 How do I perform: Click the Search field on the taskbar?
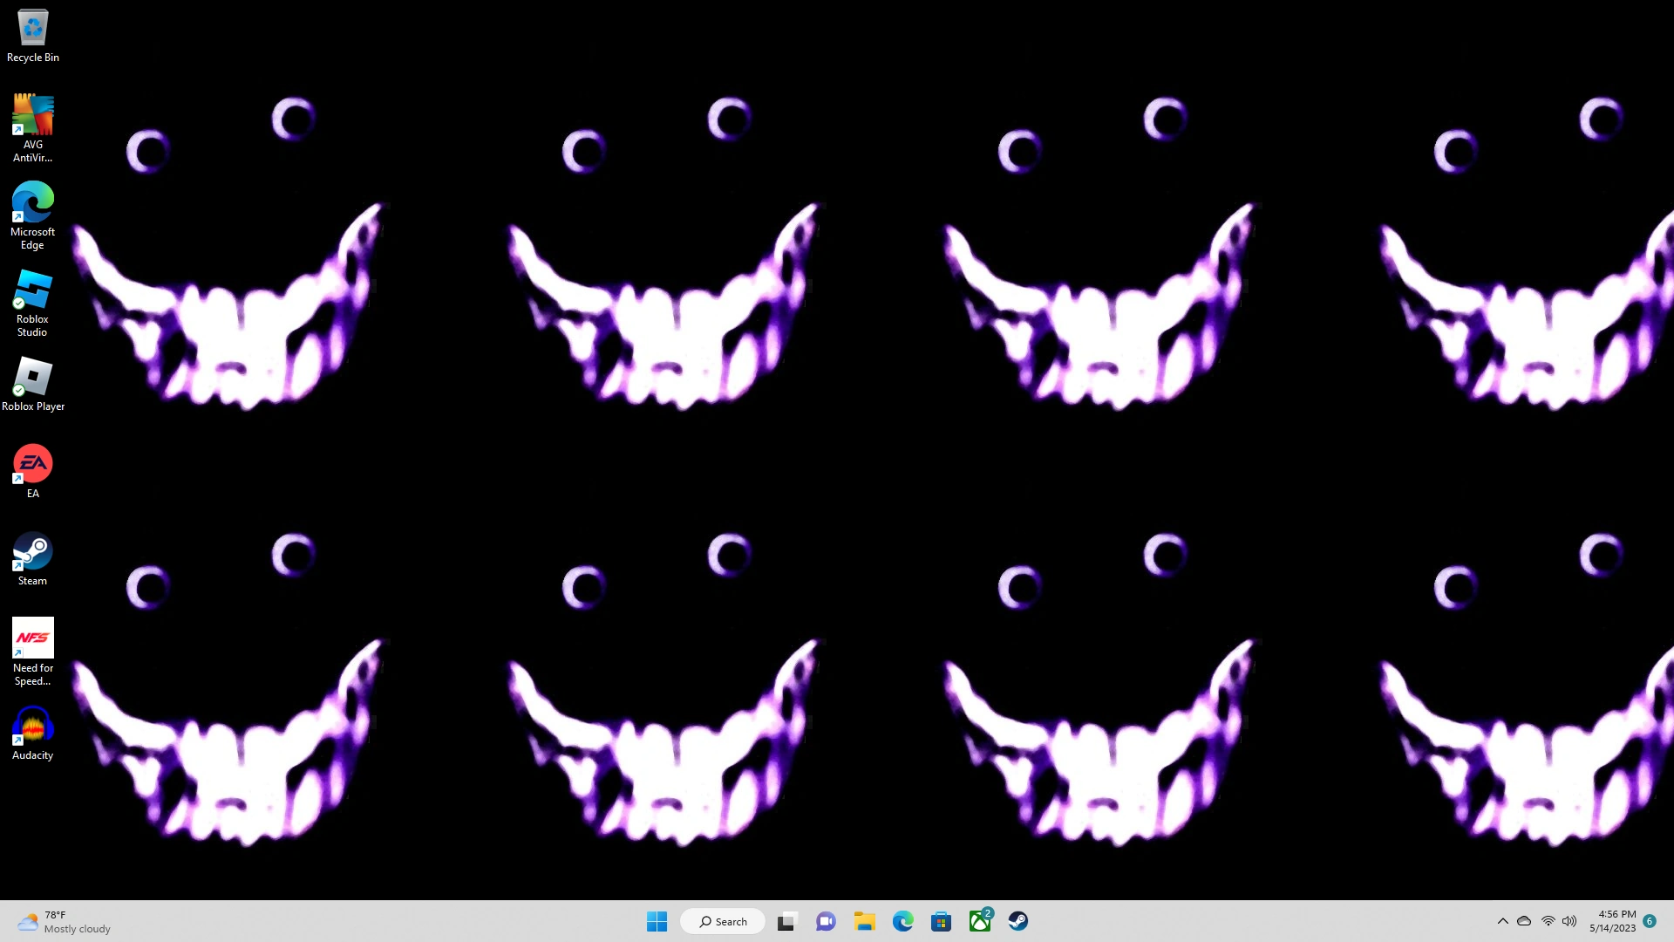pyautogui.click(x=722, y=921)
